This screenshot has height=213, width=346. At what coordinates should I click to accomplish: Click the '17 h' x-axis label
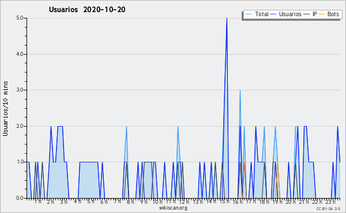coord(251,201)
